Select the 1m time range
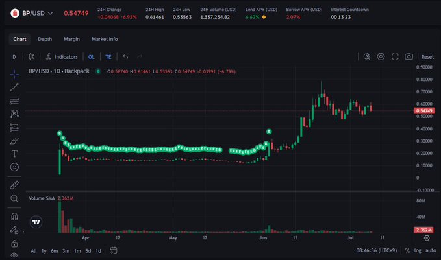 77,251
